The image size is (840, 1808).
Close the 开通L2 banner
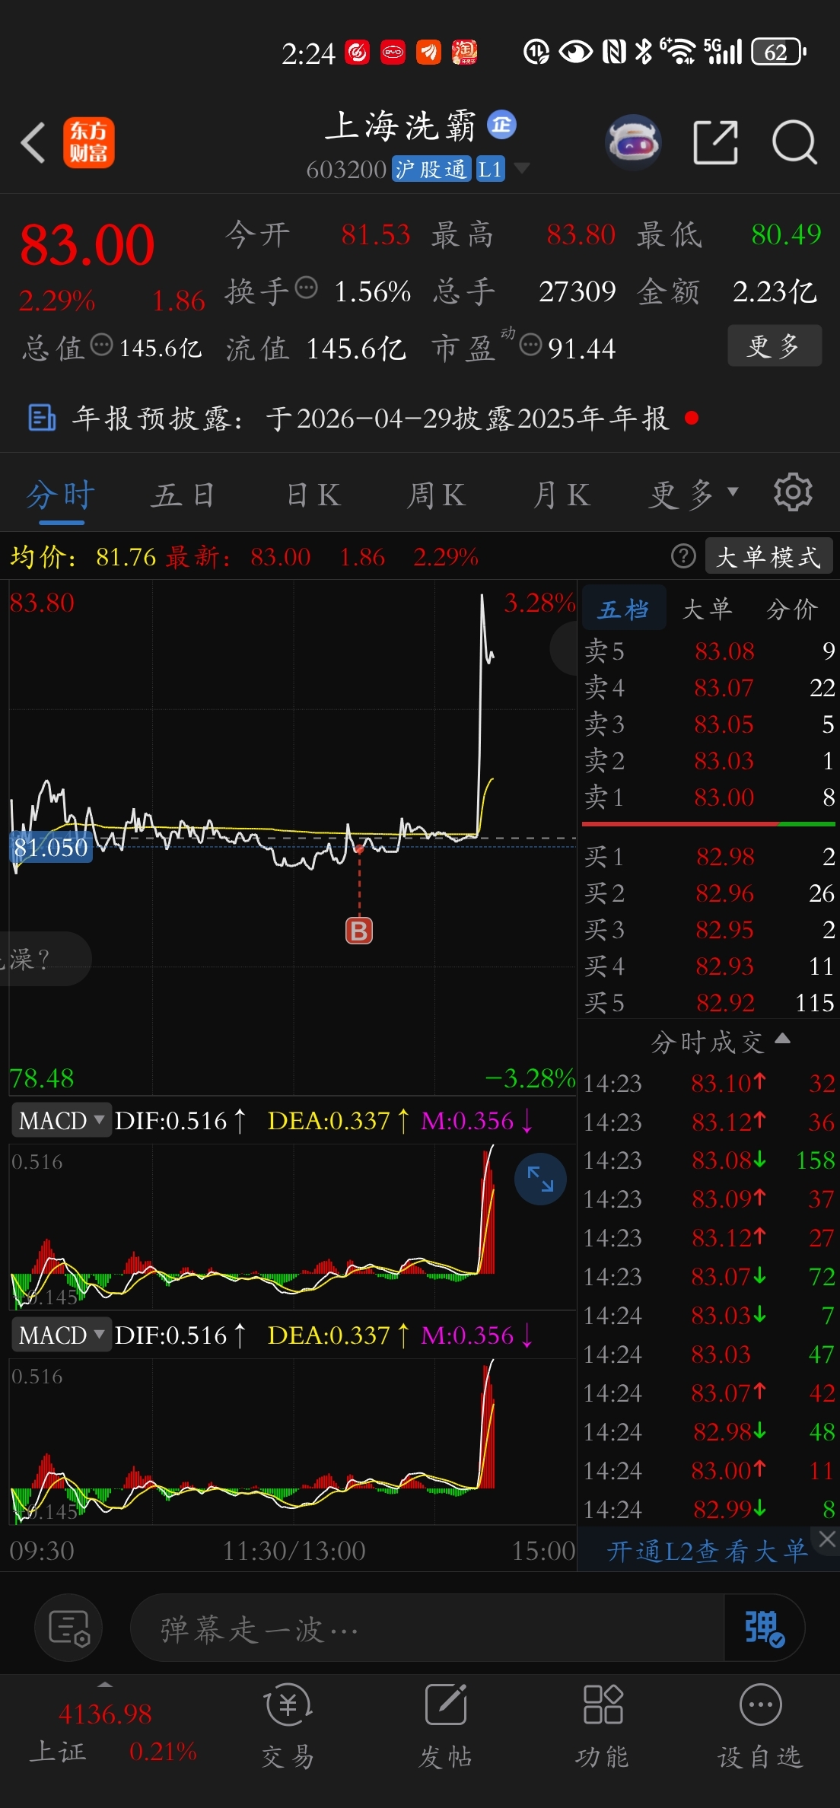click(827, 1539)
